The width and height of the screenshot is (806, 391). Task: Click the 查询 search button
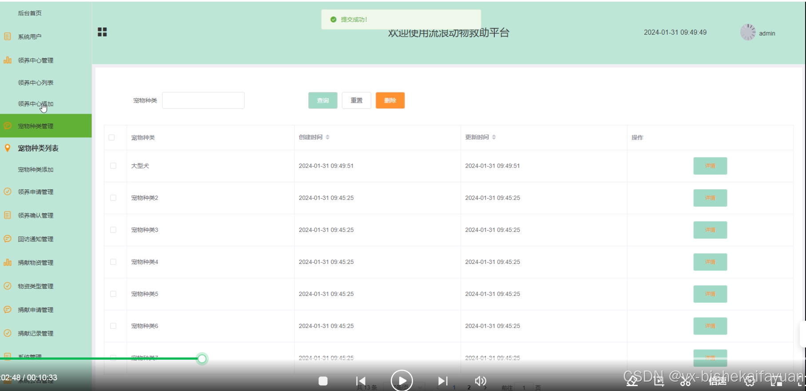(323, 100)
